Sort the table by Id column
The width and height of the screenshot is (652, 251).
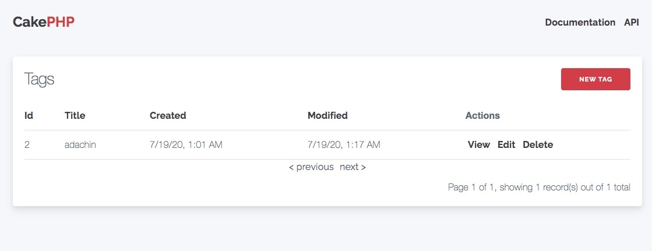(x=29, y=115)
